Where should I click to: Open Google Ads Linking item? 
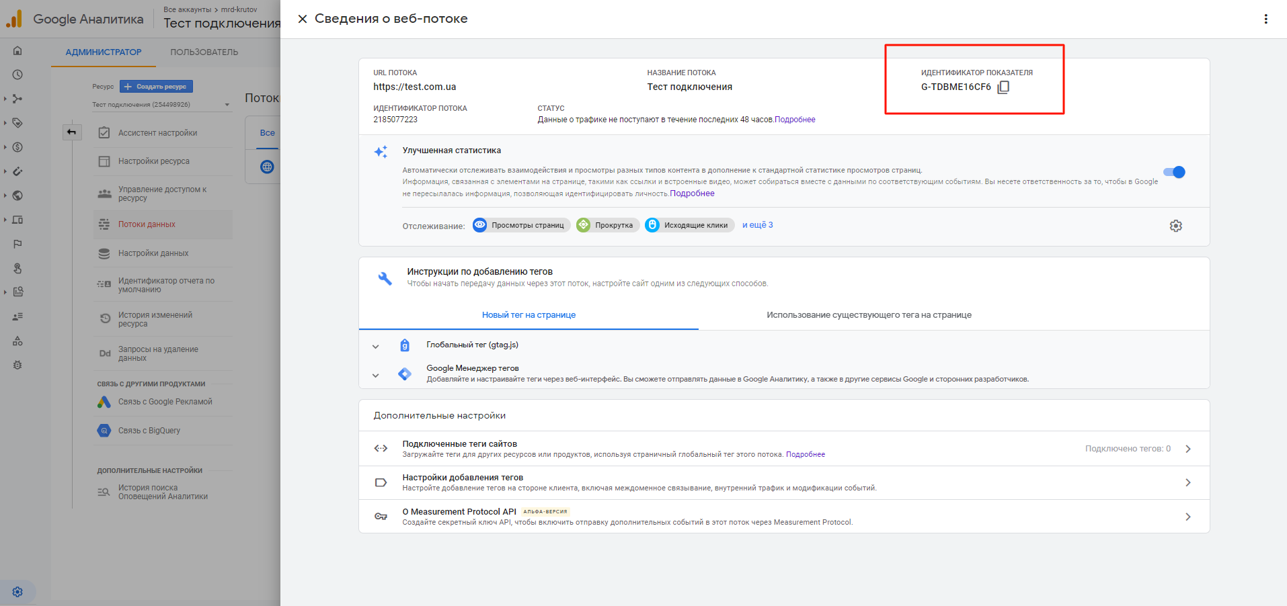click(x=163, y=402)
